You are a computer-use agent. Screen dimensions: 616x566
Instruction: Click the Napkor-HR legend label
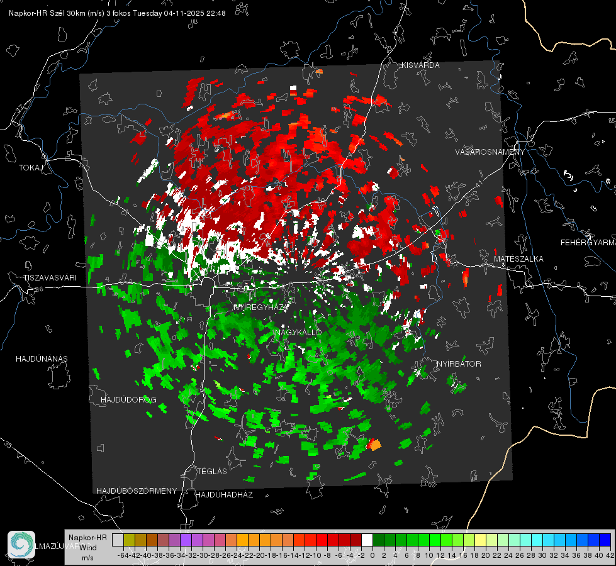[87, 537]
